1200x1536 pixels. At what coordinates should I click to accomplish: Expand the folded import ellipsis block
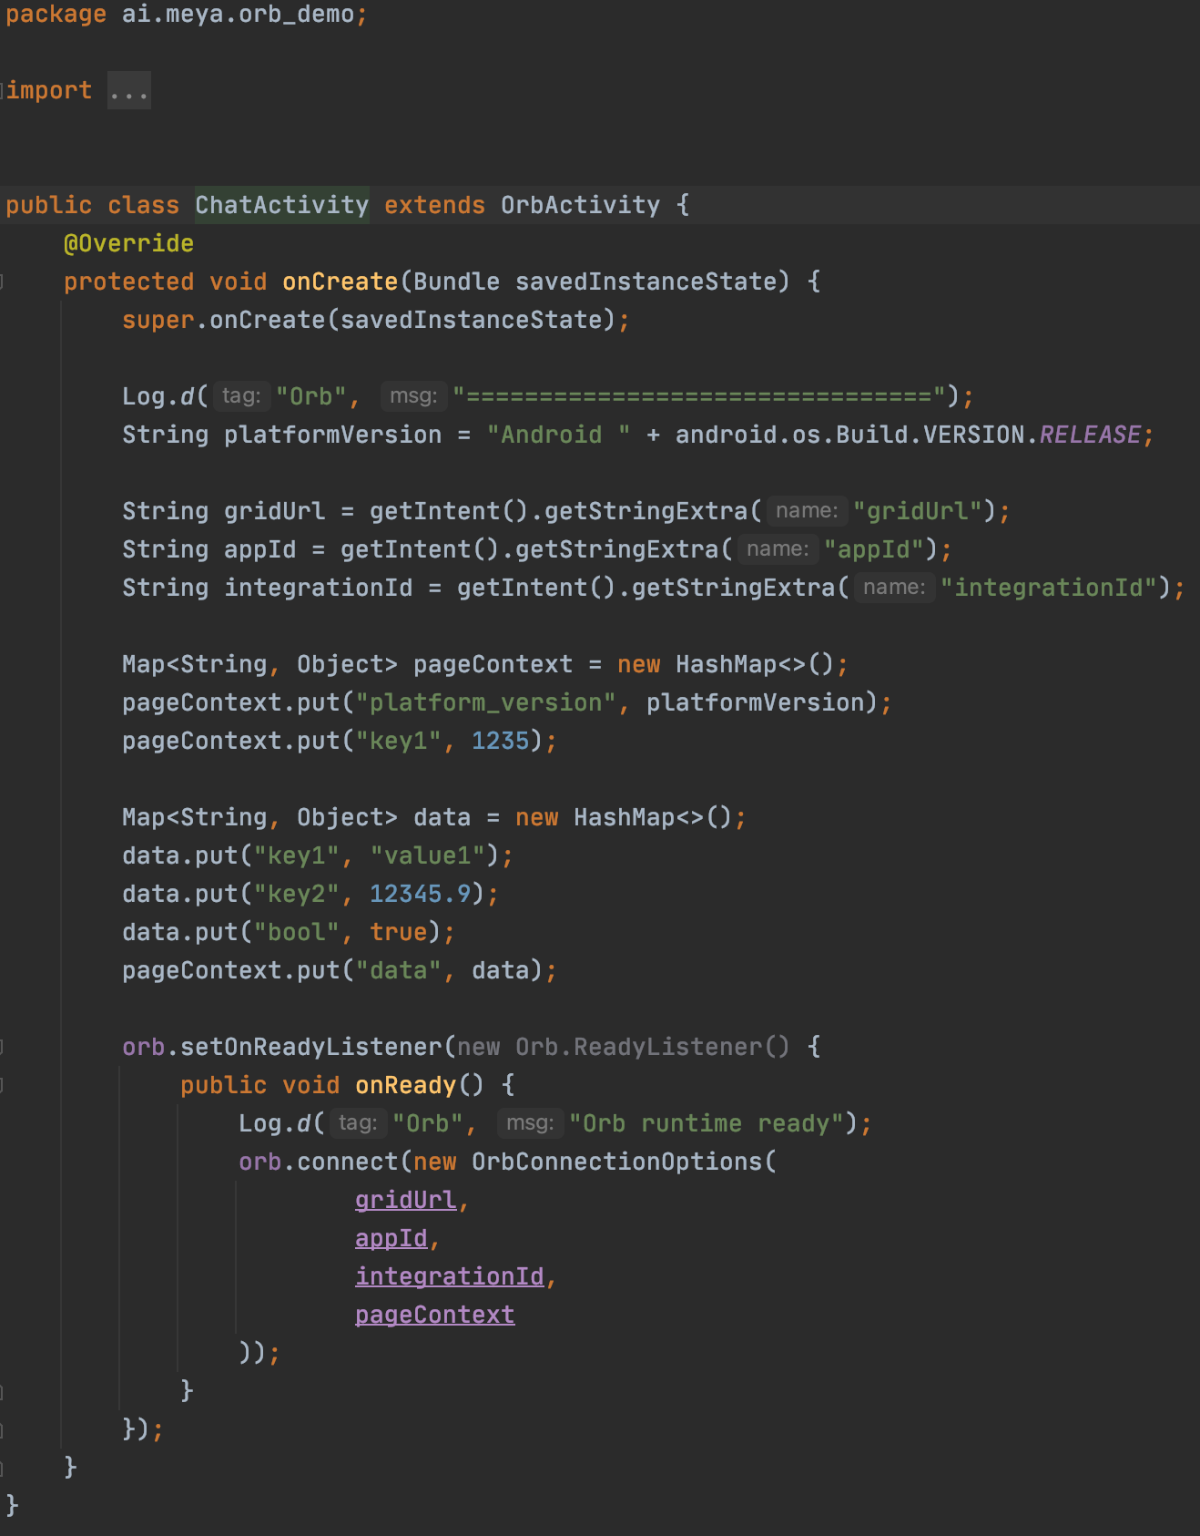click(x=128, y=91)
